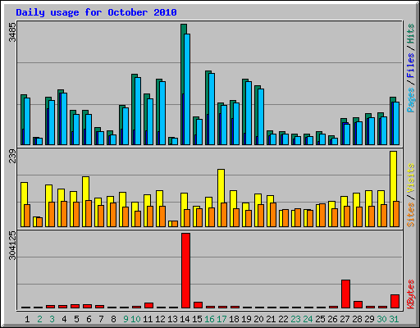Click day 11 on the x-axis
The image size is (420, 328).
pyautogui.click(x=148, y=319)
